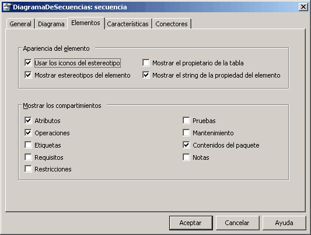Image resolution: width=311 pixels, height=235 pixels.
Task: Uncheck Contenidos del paquete
Action: 186,145
